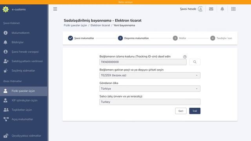Click the Açıq məlumatlar network icon

point(6,119)
